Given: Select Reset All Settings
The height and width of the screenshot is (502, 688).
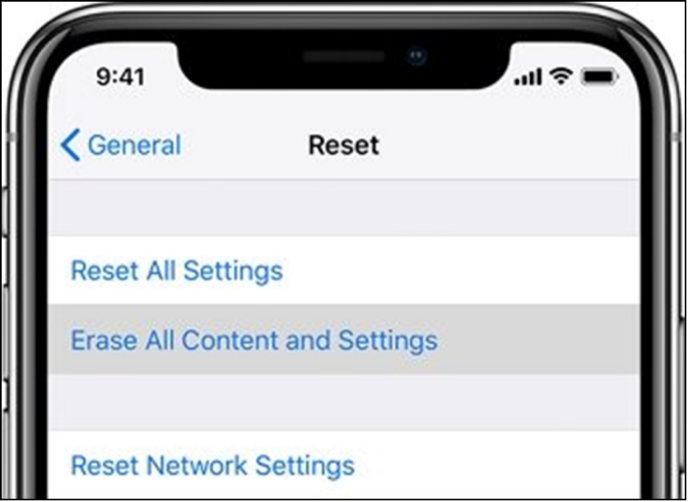Looking at the screenshot, I should 177,270.
